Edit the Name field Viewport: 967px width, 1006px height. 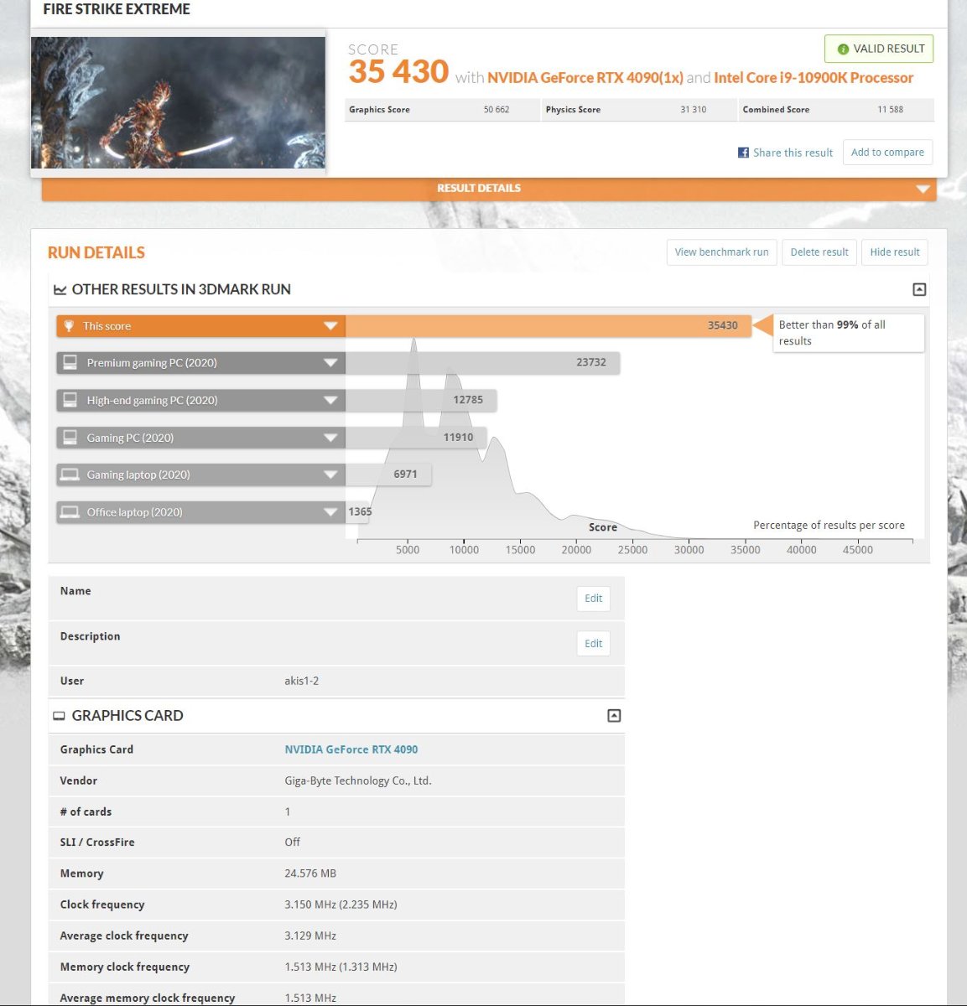[593, 599]
